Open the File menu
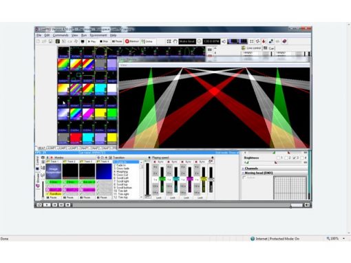The height and width of the screenshot is (263, 351). pyautogui.click(x=39, y=35)
